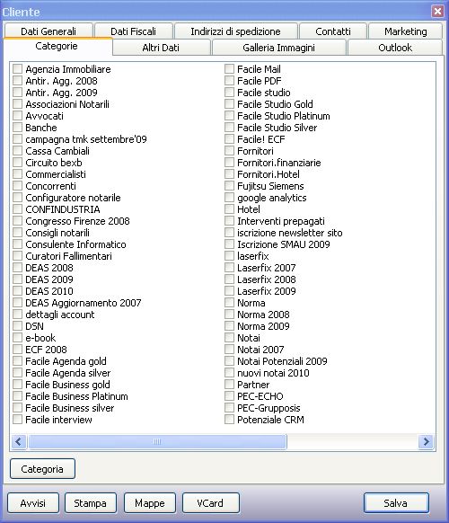
Task: Enable the Fornitori.finanziarie checkbox
Action: (229, 163)
